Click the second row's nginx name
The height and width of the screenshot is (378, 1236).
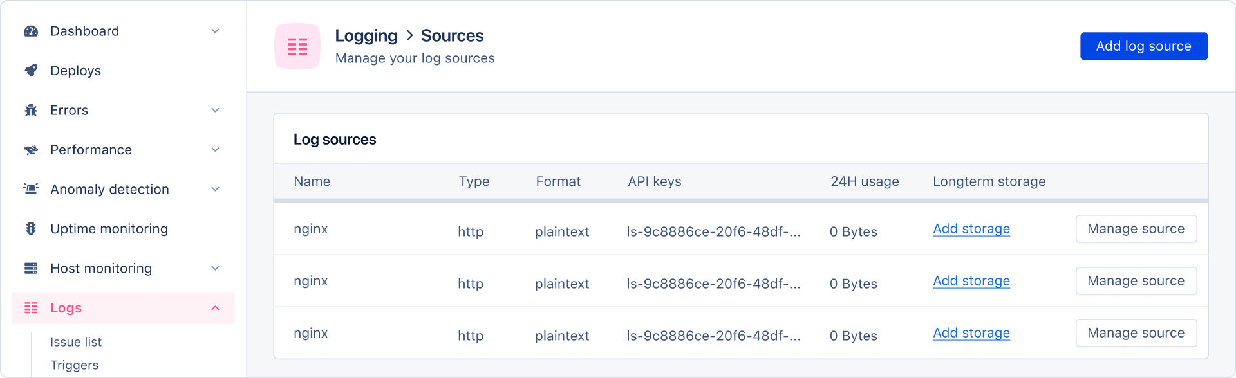tap(310, 281)
